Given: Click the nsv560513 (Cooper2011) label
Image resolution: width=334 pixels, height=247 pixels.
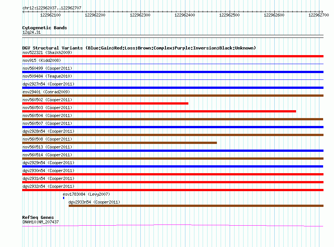Looking at the screenshot, I should 47,147.
